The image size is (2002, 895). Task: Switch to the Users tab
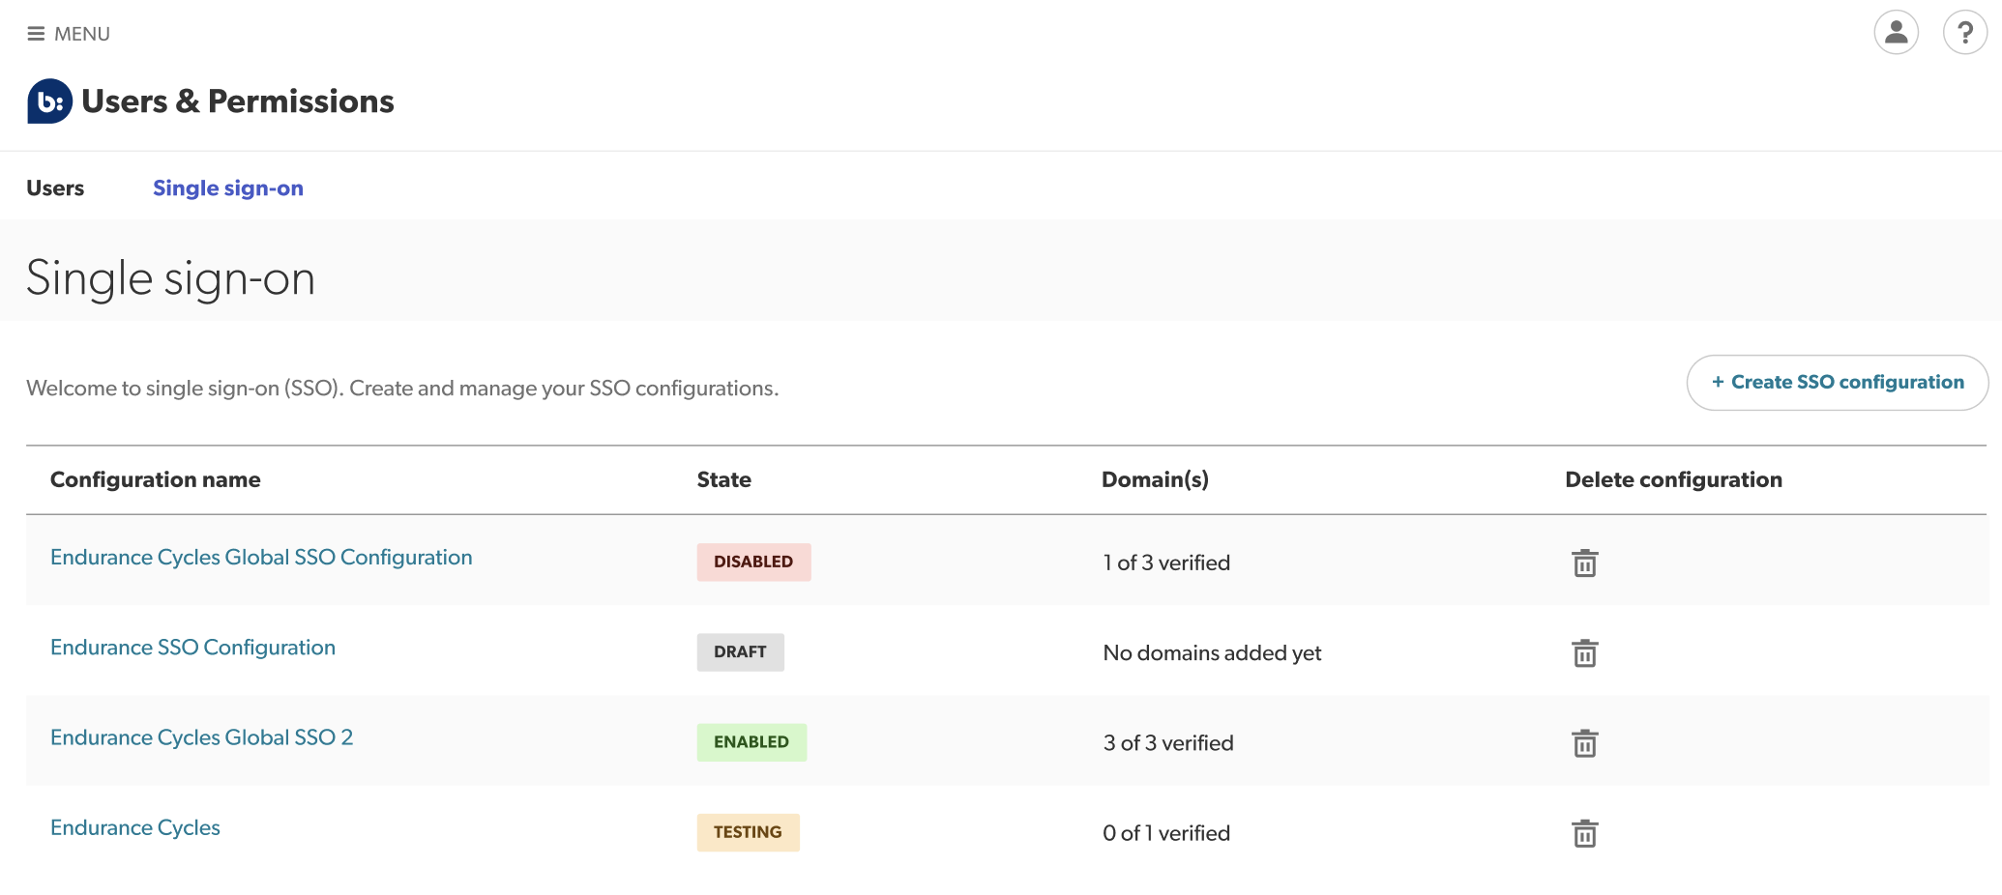click(x=55, y=188)
